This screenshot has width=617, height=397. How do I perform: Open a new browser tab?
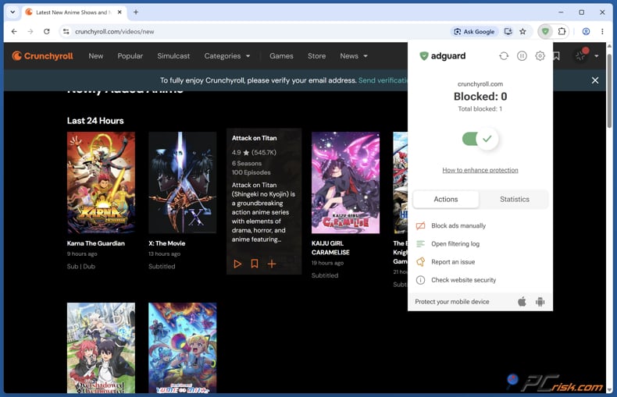point(136,12)
